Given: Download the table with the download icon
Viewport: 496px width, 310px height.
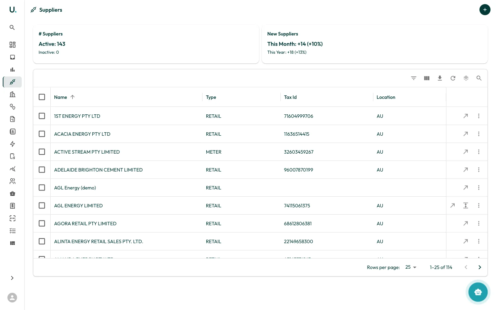Looking at the screenshot, I should 440,78.
